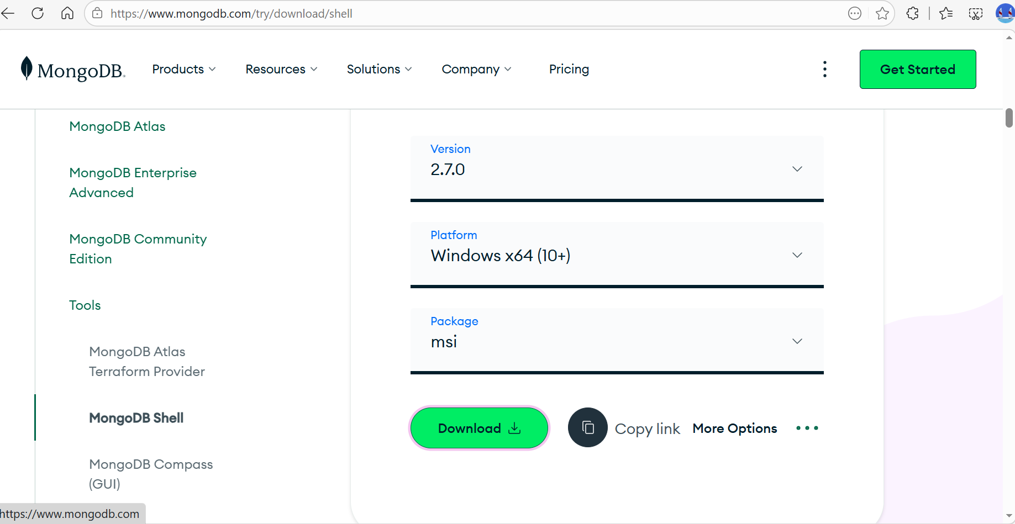Open the Package msi dropdown
Viewport: 1015px width, 524px height.
pyautogui.click(x=617, y=341)
